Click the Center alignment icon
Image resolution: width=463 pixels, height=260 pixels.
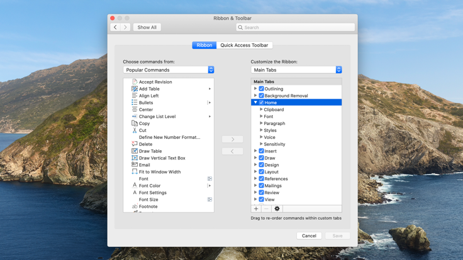click(135, 109)
